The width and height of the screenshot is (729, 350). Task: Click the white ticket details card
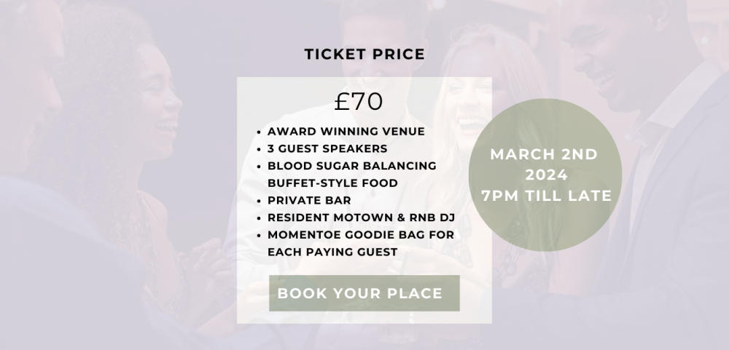coord(364,200)
